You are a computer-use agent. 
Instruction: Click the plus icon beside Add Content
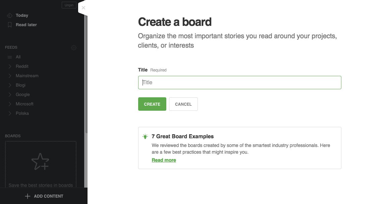tap(27, 196)
